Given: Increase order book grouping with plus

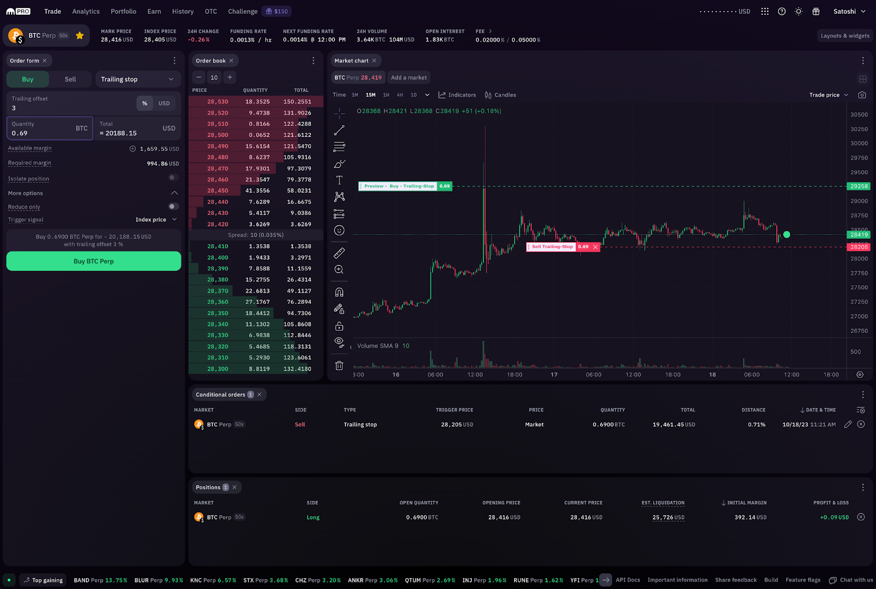Looking at the screenshot, I should (230, 77).
